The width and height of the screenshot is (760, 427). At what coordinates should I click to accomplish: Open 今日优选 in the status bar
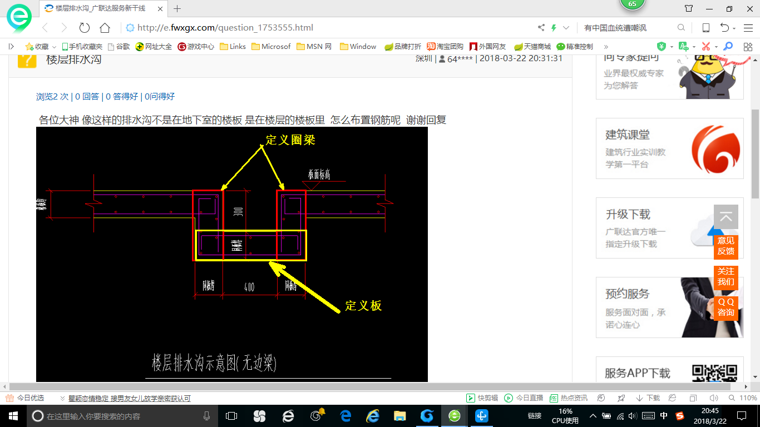pyautogui.click(x=25, y=398)
